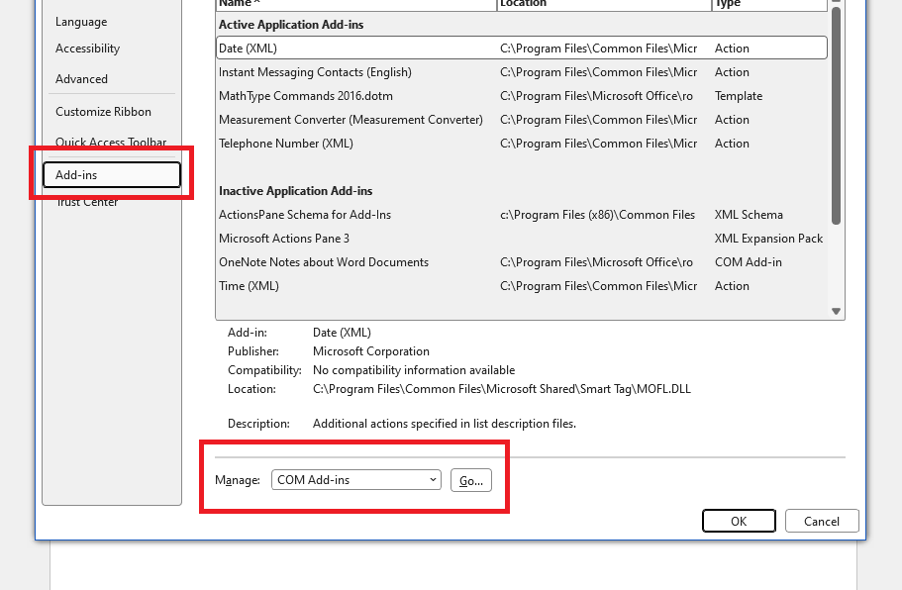The image size is (902, 590).
Task: Click the add-ins list scrollbar thumb
Action: pos(837,115)
